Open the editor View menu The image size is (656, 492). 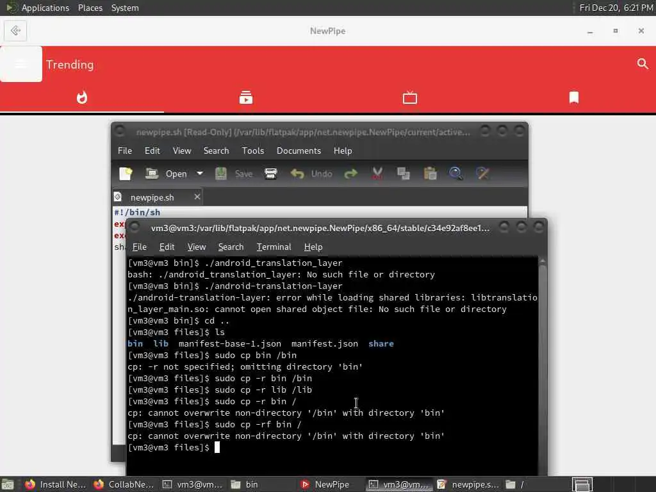coord(182,151)
